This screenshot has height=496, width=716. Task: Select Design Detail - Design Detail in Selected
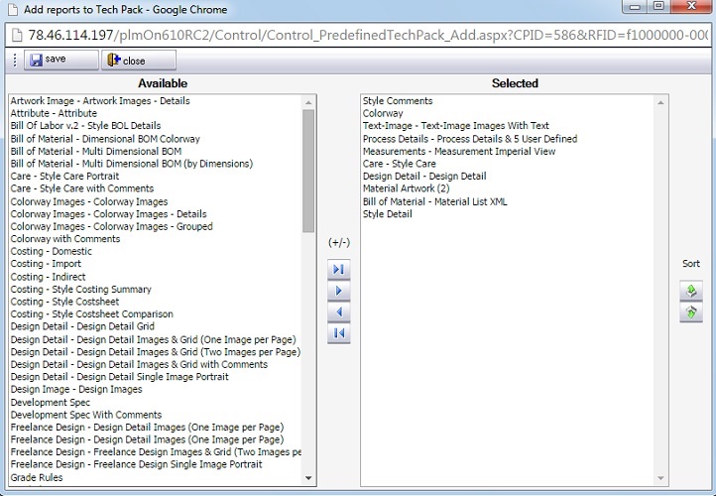coord(424,176)
